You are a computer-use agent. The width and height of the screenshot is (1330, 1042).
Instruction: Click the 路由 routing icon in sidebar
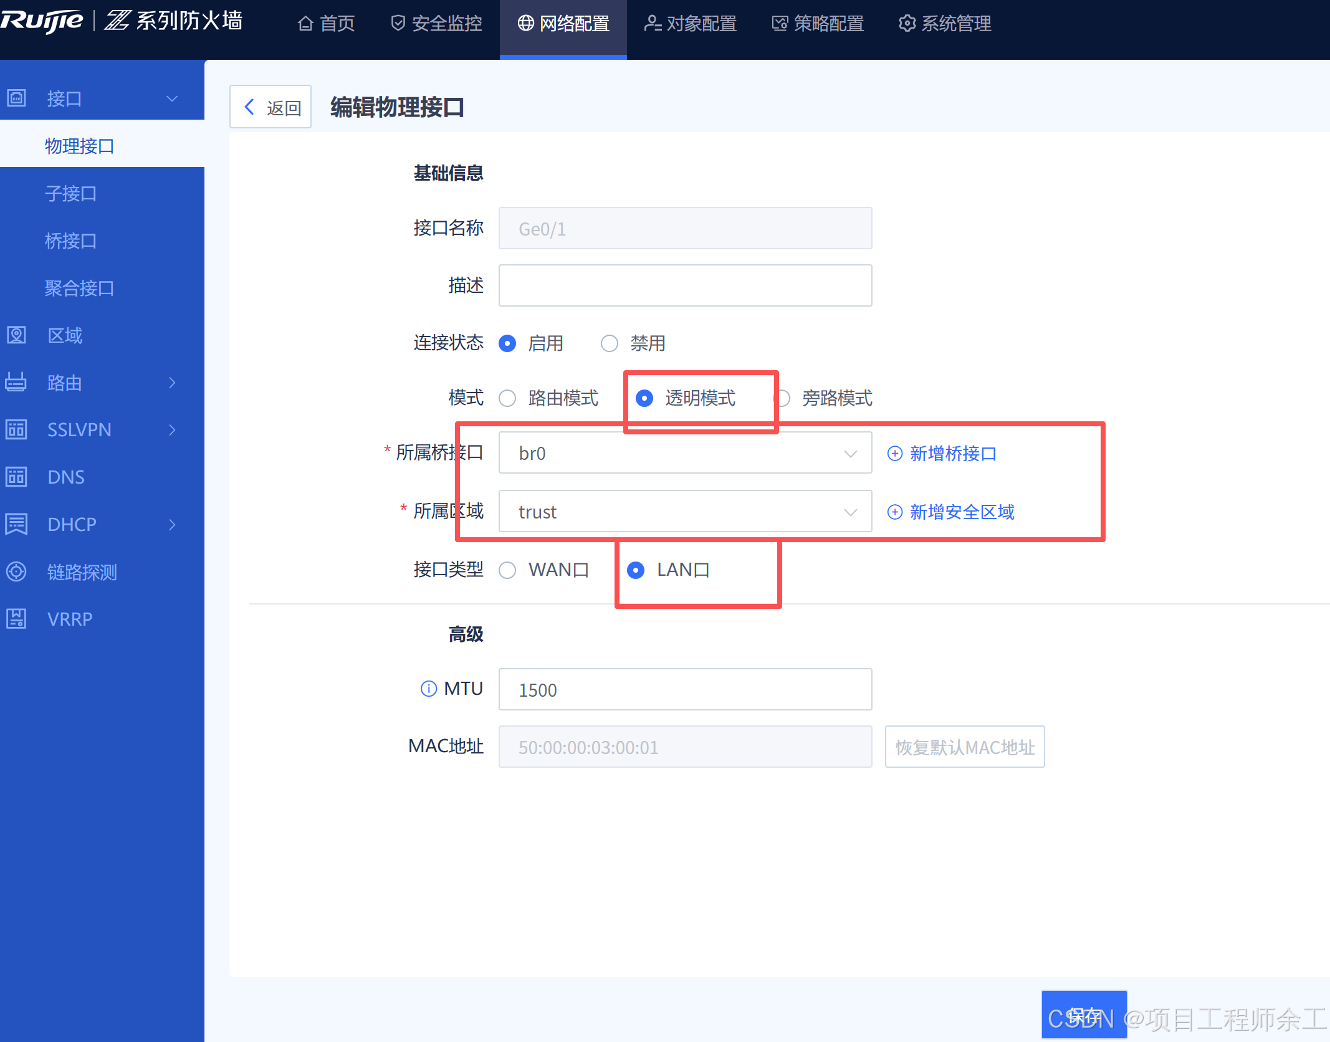[x=16, y=382]
